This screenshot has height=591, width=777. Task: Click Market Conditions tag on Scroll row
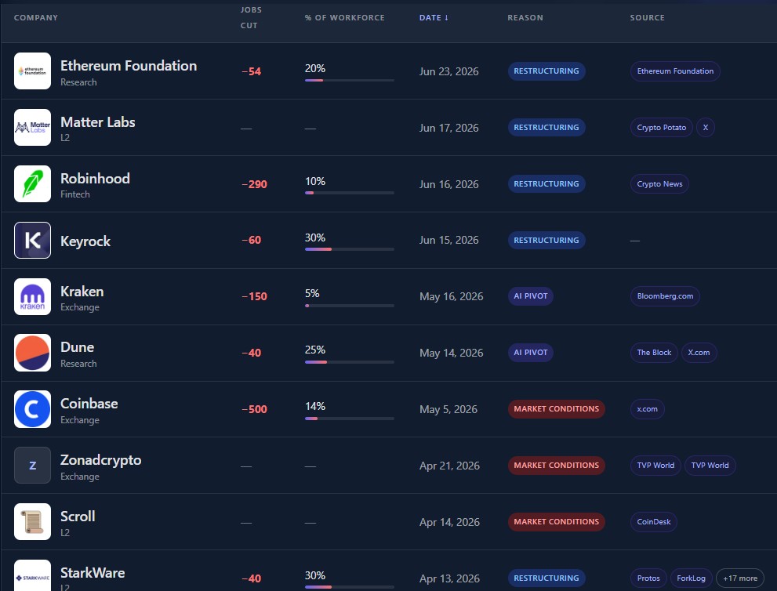pyautogui.click(x=556, y=522)
